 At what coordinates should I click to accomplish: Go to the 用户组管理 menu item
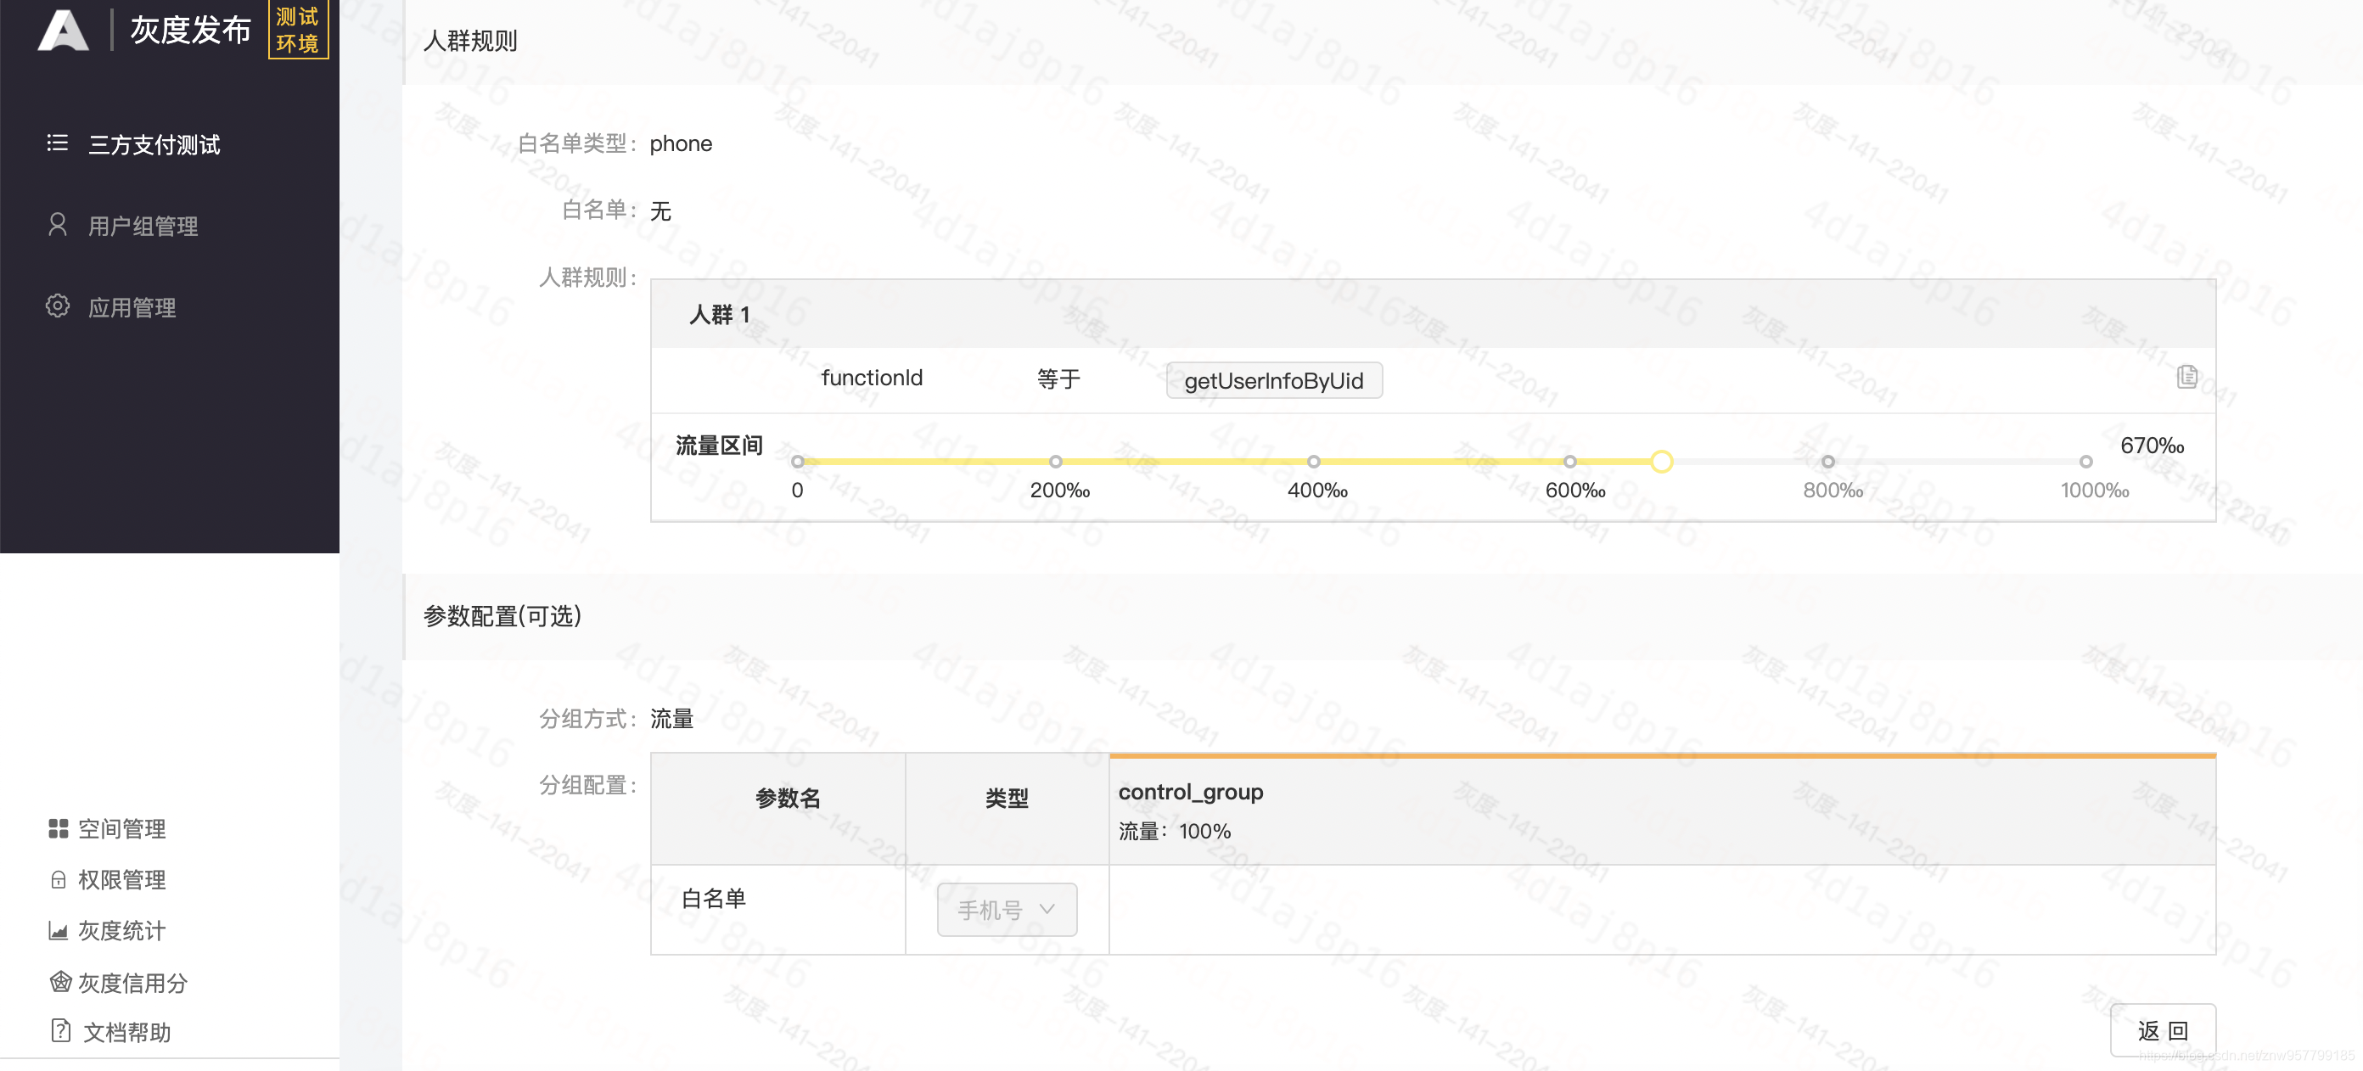[x=143, y=227]
